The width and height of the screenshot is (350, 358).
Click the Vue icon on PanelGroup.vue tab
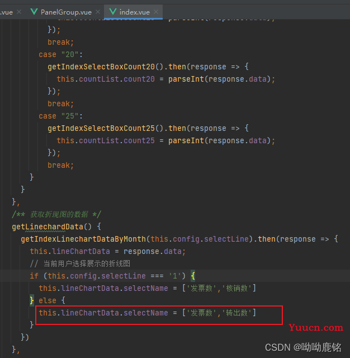click(x=34, y=12)
